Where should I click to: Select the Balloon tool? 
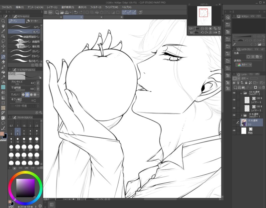coord(3,123)
